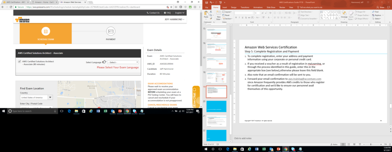Click the Payment credit card icon
The height and width of the screenshot is (152, 392).
(x=111, y=31)
